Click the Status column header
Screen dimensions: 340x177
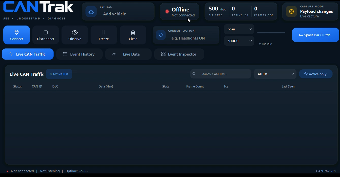tap(17, 86)
